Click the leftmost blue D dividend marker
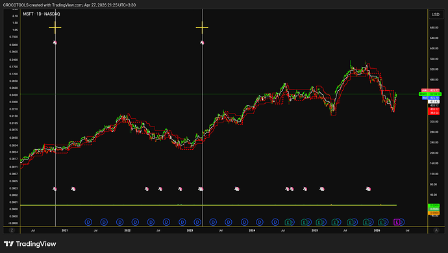The width and height of the screenshot is (448, 253). click(x=88, y=222)
